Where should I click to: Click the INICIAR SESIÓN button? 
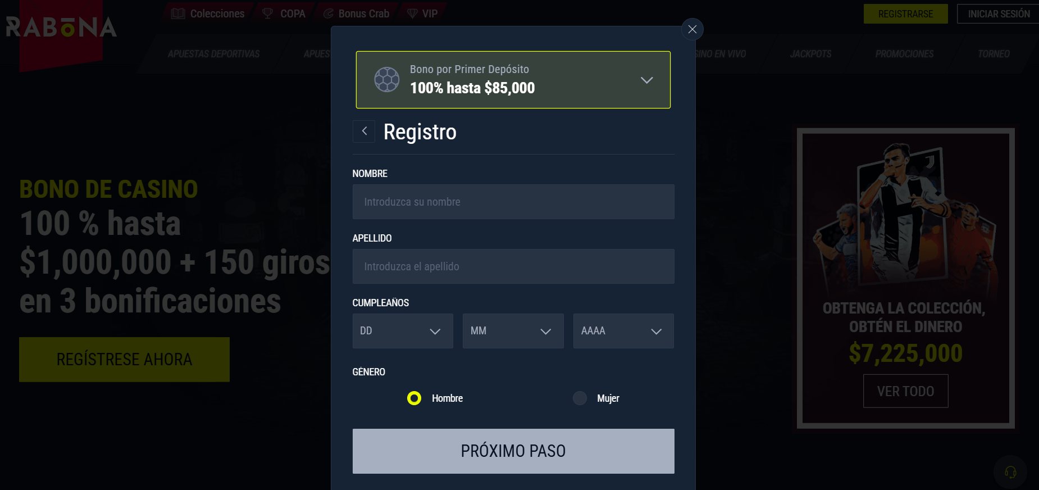click(x=999, y=13)
